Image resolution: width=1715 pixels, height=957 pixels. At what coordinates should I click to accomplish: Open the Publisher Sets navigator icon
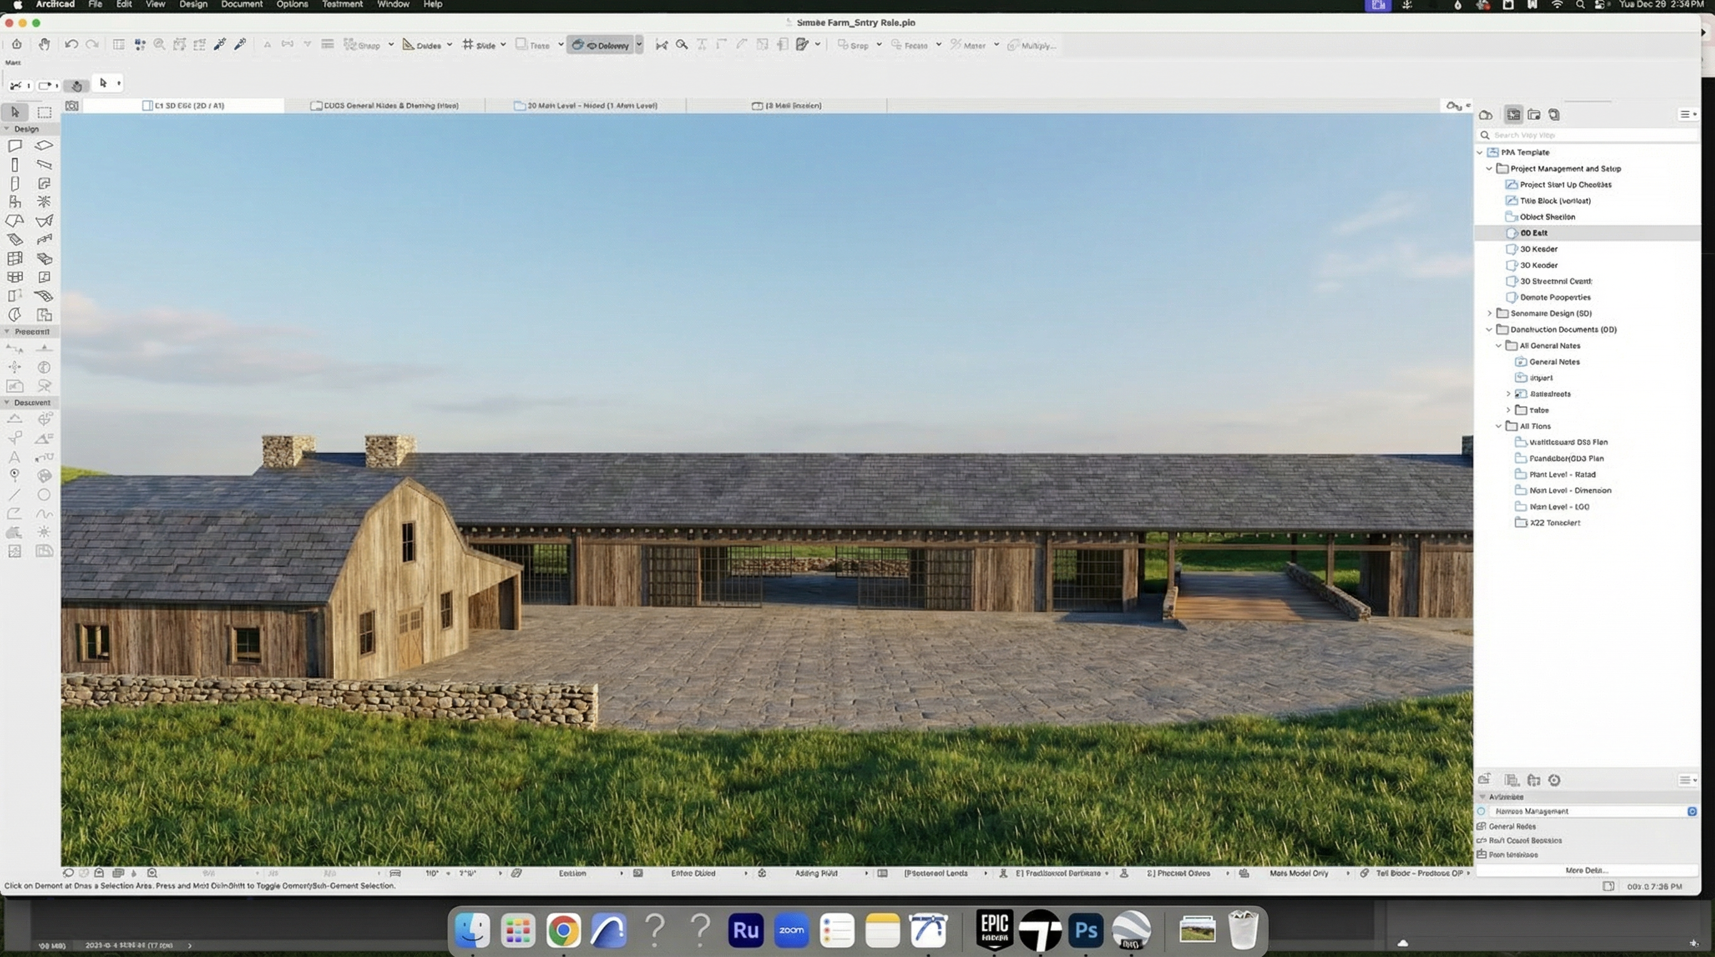1554,115
